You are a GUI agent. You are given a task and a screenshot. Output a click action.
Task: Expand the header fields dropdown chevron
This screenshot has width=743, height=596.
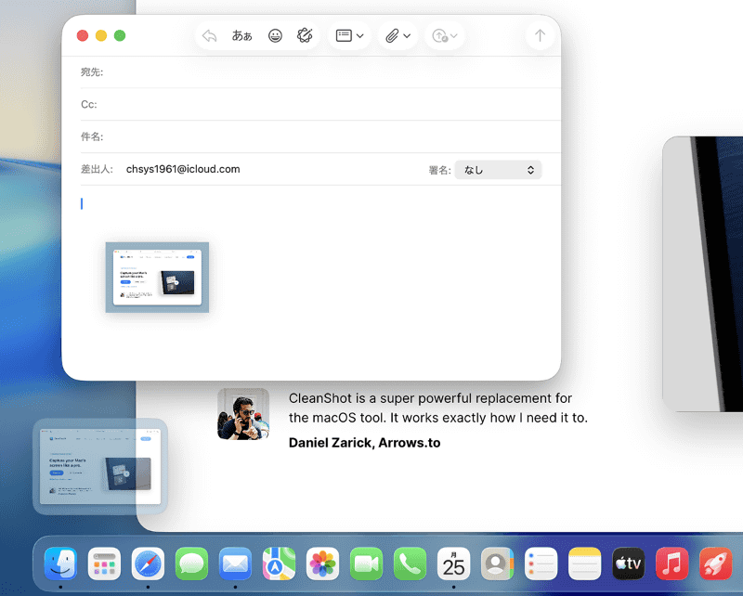click(360, 36)
